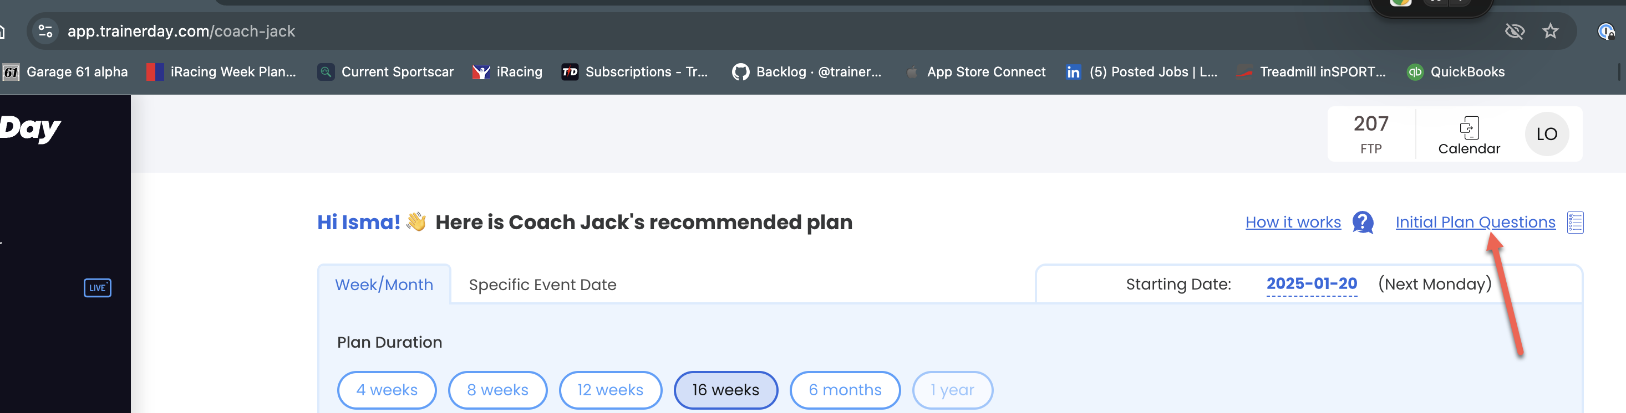The width and height of the screenshot is (1626, 413).
Task: Choose the 12 weeks duration option
Action: [611, 390]
